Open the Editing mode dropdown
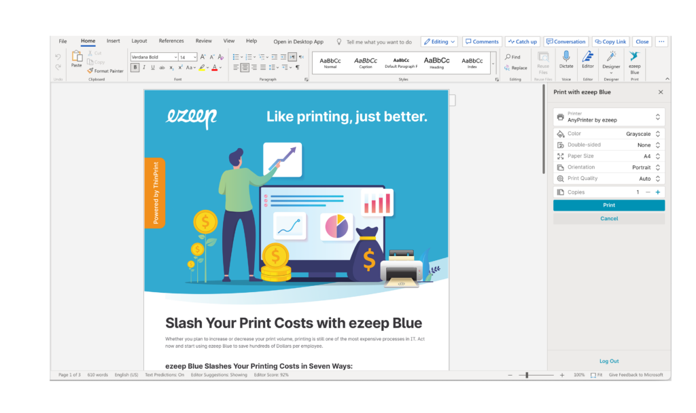The image size is (696, 413). pos(439,41)
